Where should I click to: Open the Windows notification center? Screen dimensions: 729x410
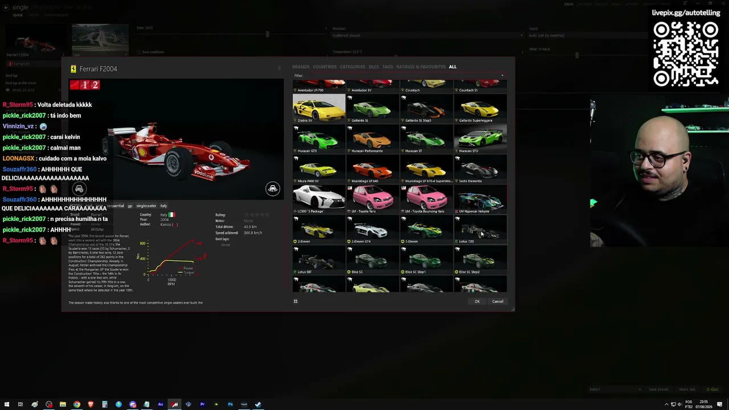click(x=720, y=404)
